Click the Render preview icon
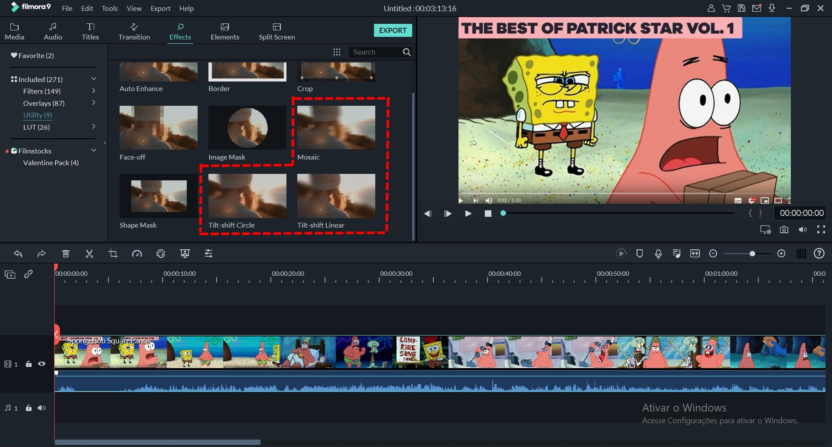The width and height of the screenshot is (832, 447). [621, 254]
